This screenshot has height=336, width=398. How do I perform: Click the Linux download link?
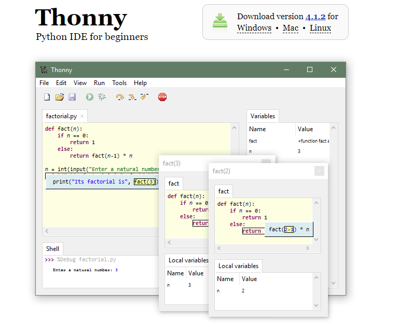[320, 28]
